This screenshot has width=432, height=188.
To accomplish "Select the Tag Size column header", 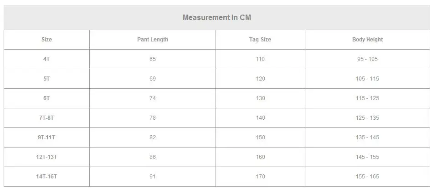I will tap(260, 39).
